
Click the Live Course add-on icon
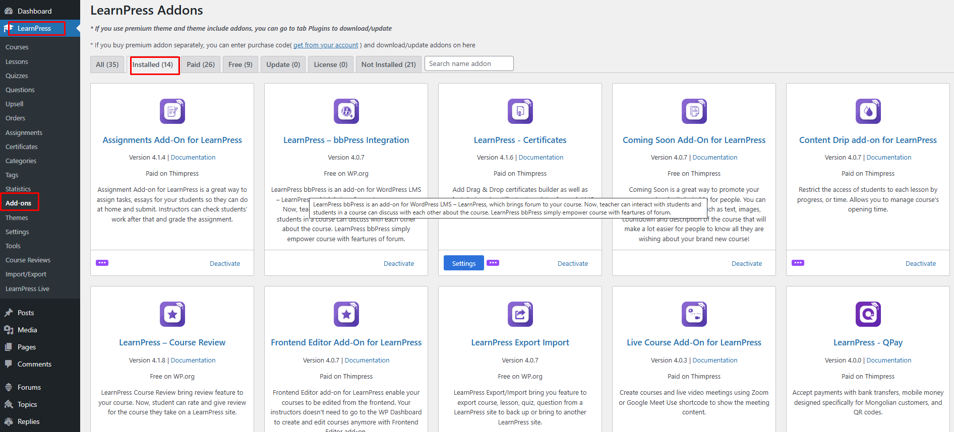point(694,314)
